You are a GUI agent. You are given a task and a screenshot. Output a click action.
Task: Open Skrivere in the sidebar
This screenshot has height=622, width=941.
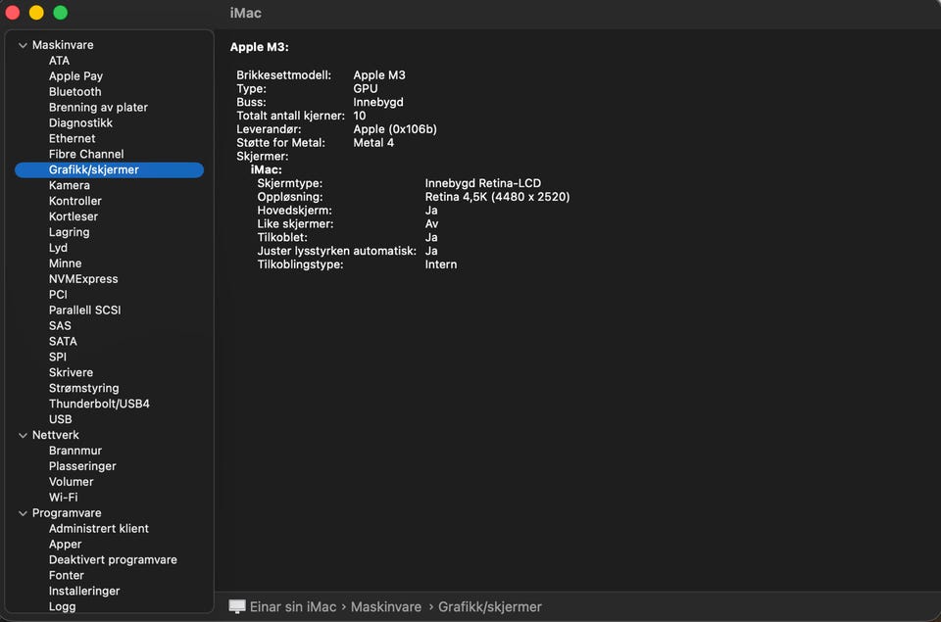pos(71,372)
